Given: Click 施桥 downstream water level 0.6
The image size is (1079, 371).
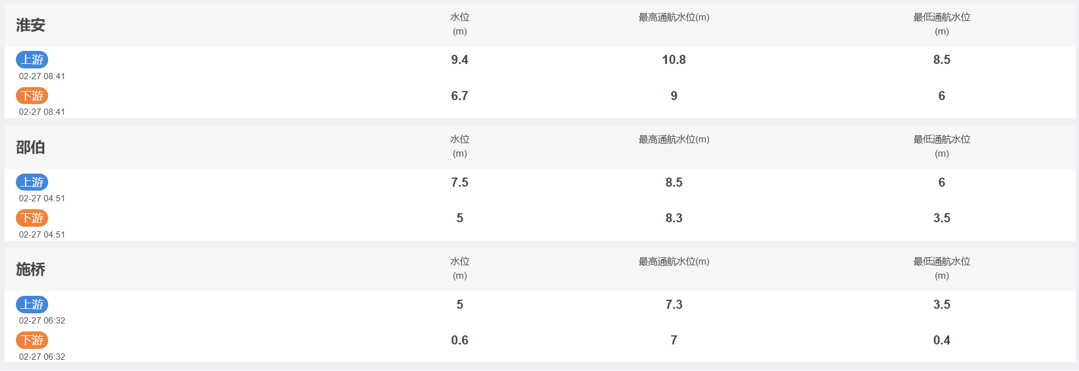Looking at the screenshot, I should (x=460, y=340).
